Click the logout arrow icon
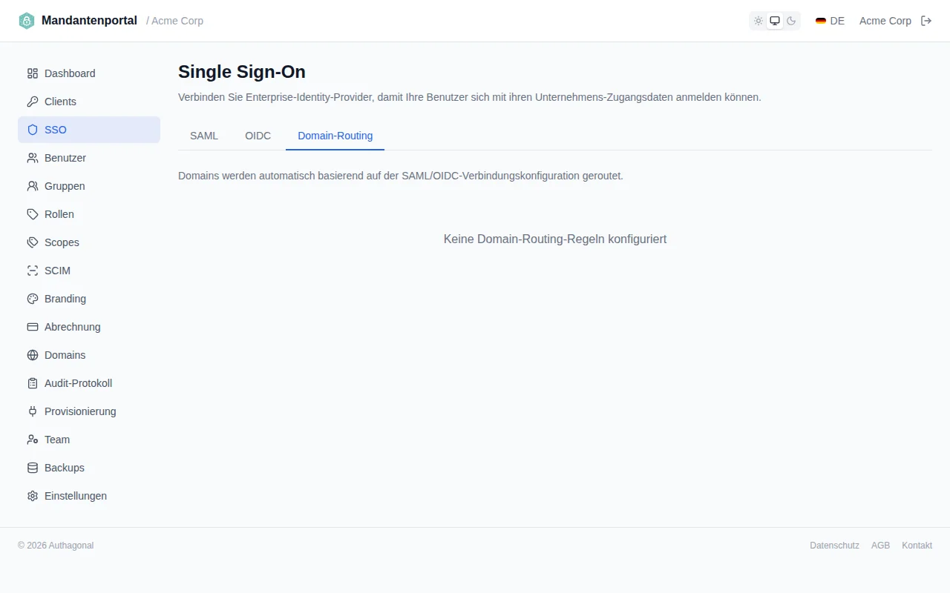 pyautogui.click(x=926, y=21)
